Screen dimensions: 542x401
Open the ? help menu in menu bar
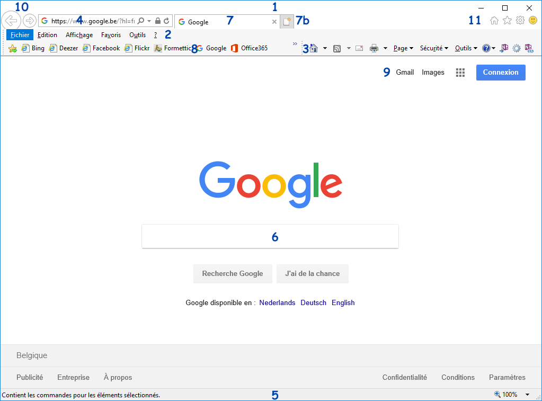tap(156, 35)
